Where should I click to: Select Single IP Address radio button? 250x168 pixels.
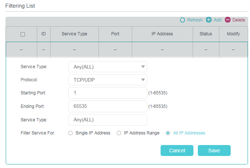(x=70, y=133)
